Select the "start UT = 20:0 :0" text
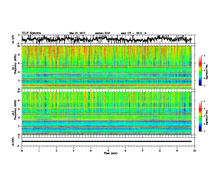This screenshot has height=169, width=219. 134,33
